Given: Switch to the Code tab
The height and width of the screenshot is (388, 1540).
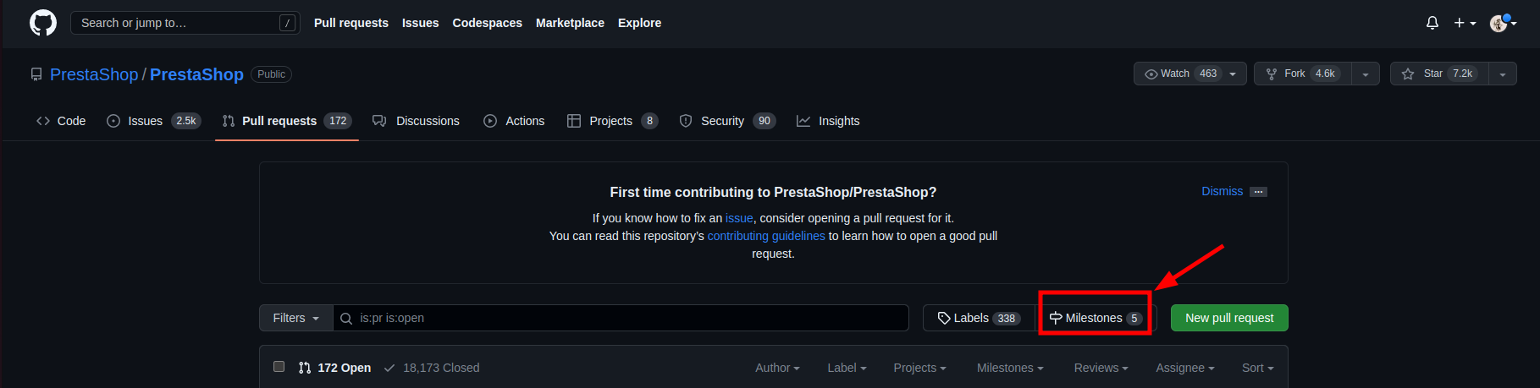Looking at the screenshot, I should 61,121.
